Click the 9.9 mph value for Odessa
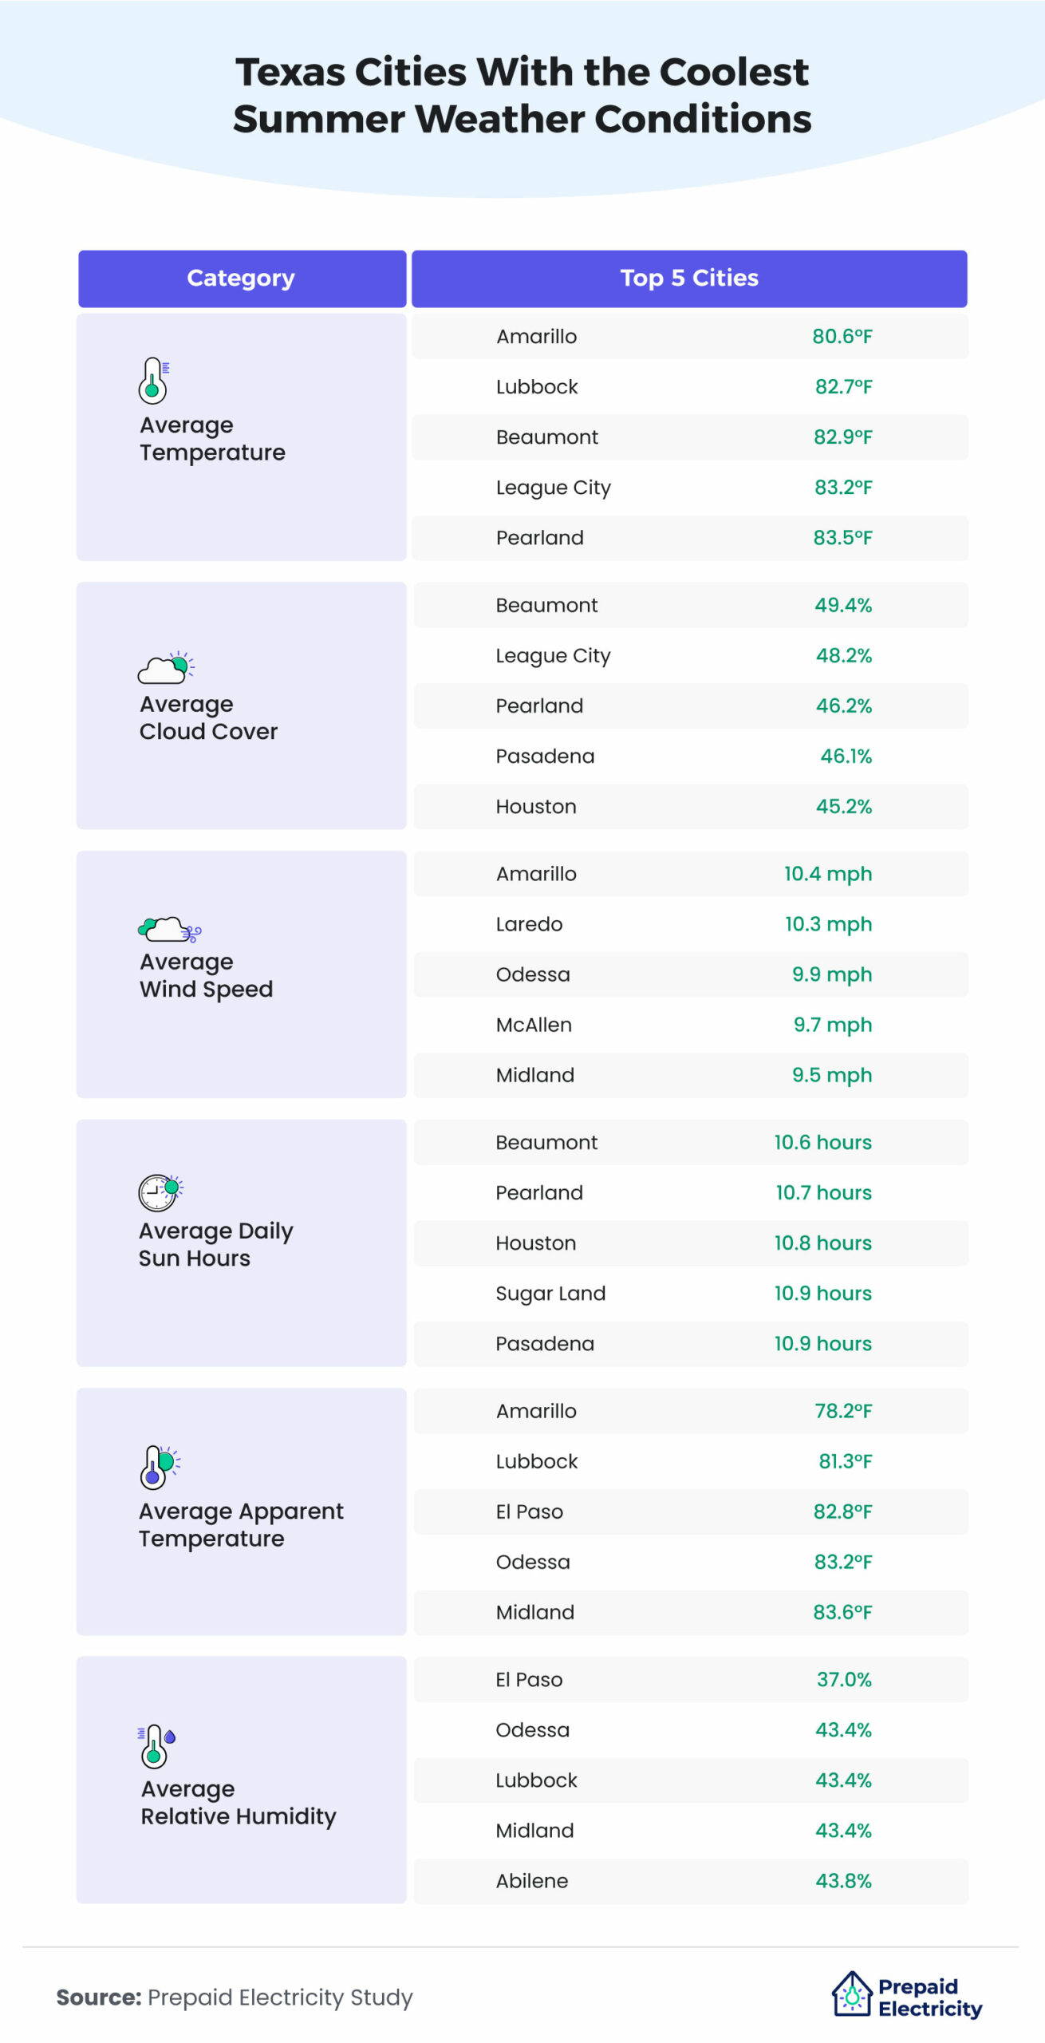The image size is (1045, 2043). coord(832,975)
